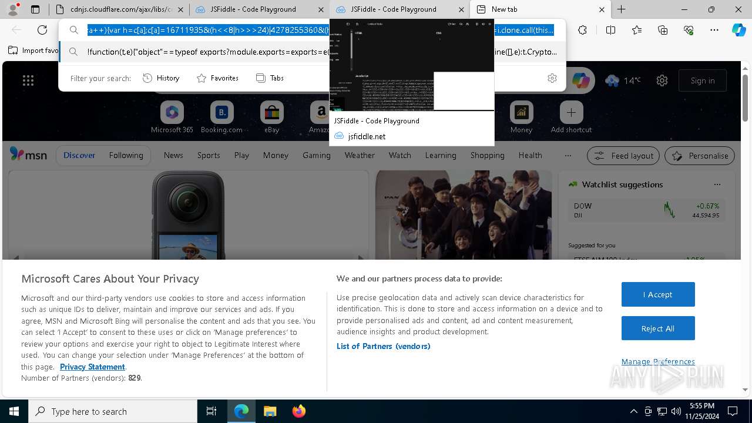752x423 pixels.
Task: Open Settings and more ellipsis menu
Action: pyautogui.click(x=714, y=30)
